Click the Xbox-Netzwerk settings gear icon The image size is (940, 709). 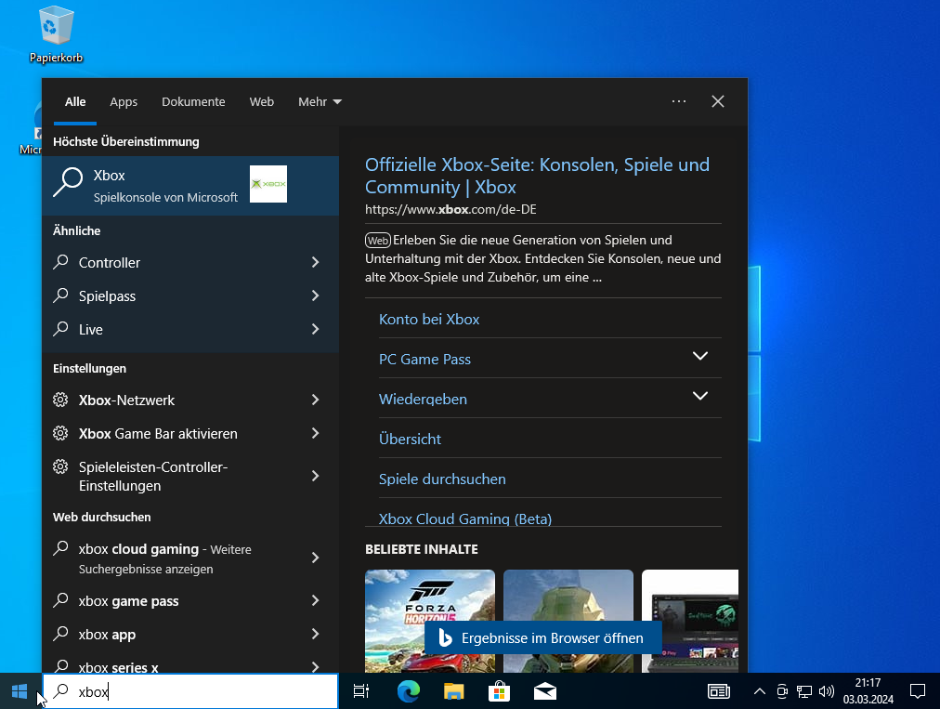tap(60, 400)
